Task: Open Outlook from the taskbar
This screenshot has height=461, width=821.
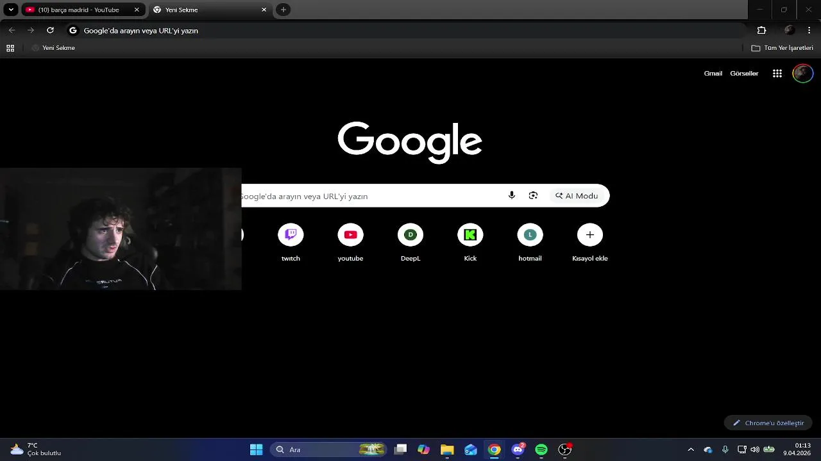Action: tap(471, 449)
